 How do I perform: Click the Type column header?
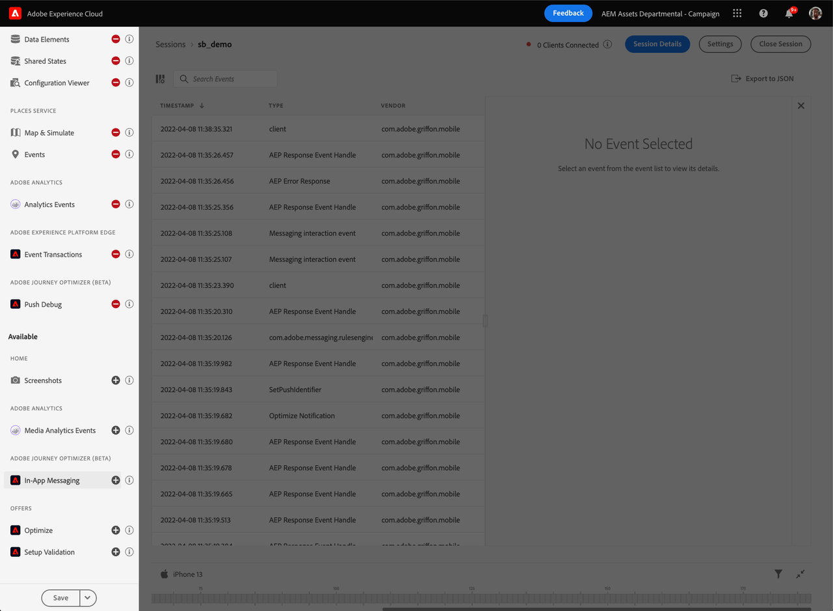[276, 106]
